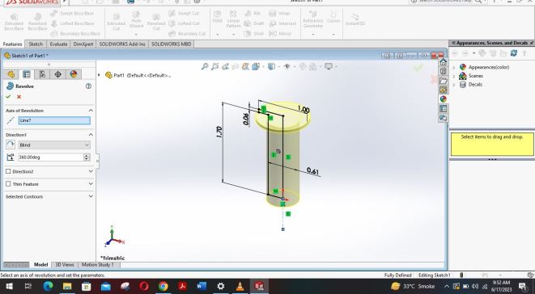Click the Windows Start button
535x294 pixels.
tap(9, 287)
